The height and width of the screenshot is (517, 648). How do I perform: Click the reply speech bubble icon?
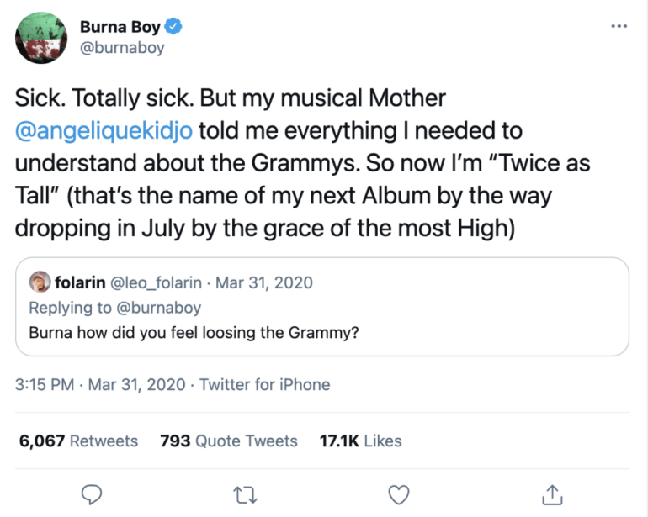click(93, 493)
